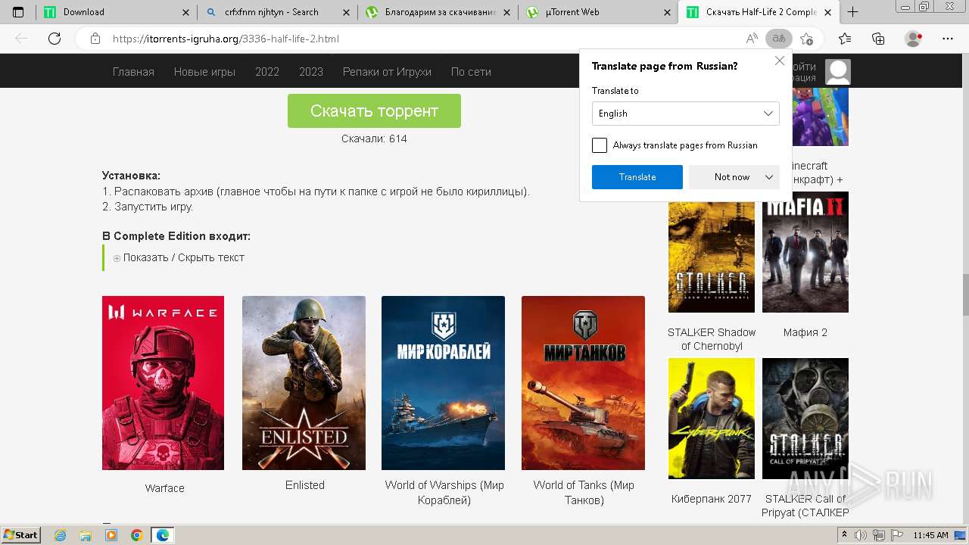Click the Start button
This screenshot has height=545, width=969.
[x=21, y=535]
